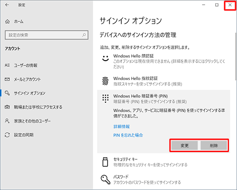
Task: Click the 削除 button for PIN
Action: 214,145
